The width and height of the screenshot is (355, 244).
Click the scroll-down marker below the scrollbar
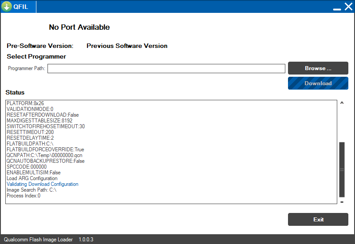click(x=342, y=202)
